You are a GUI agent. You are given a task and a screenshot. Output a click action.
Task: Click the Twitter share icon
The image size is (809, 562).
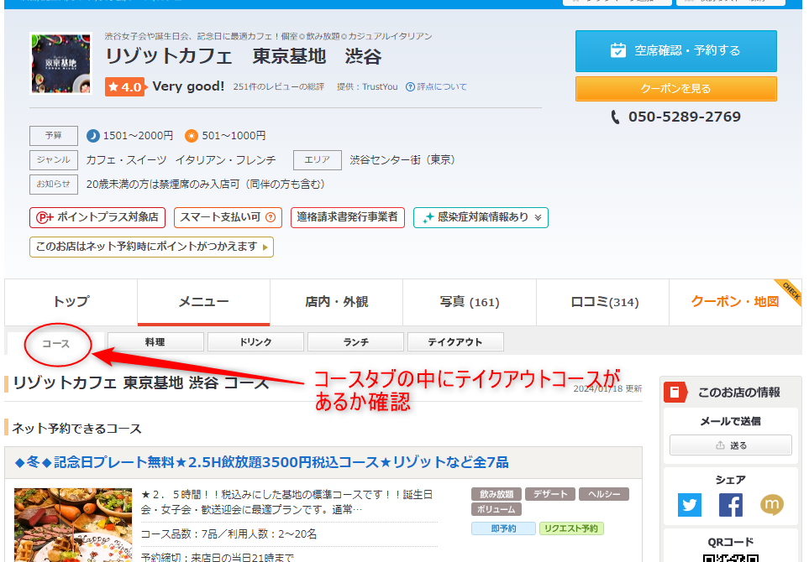[690, 505]
